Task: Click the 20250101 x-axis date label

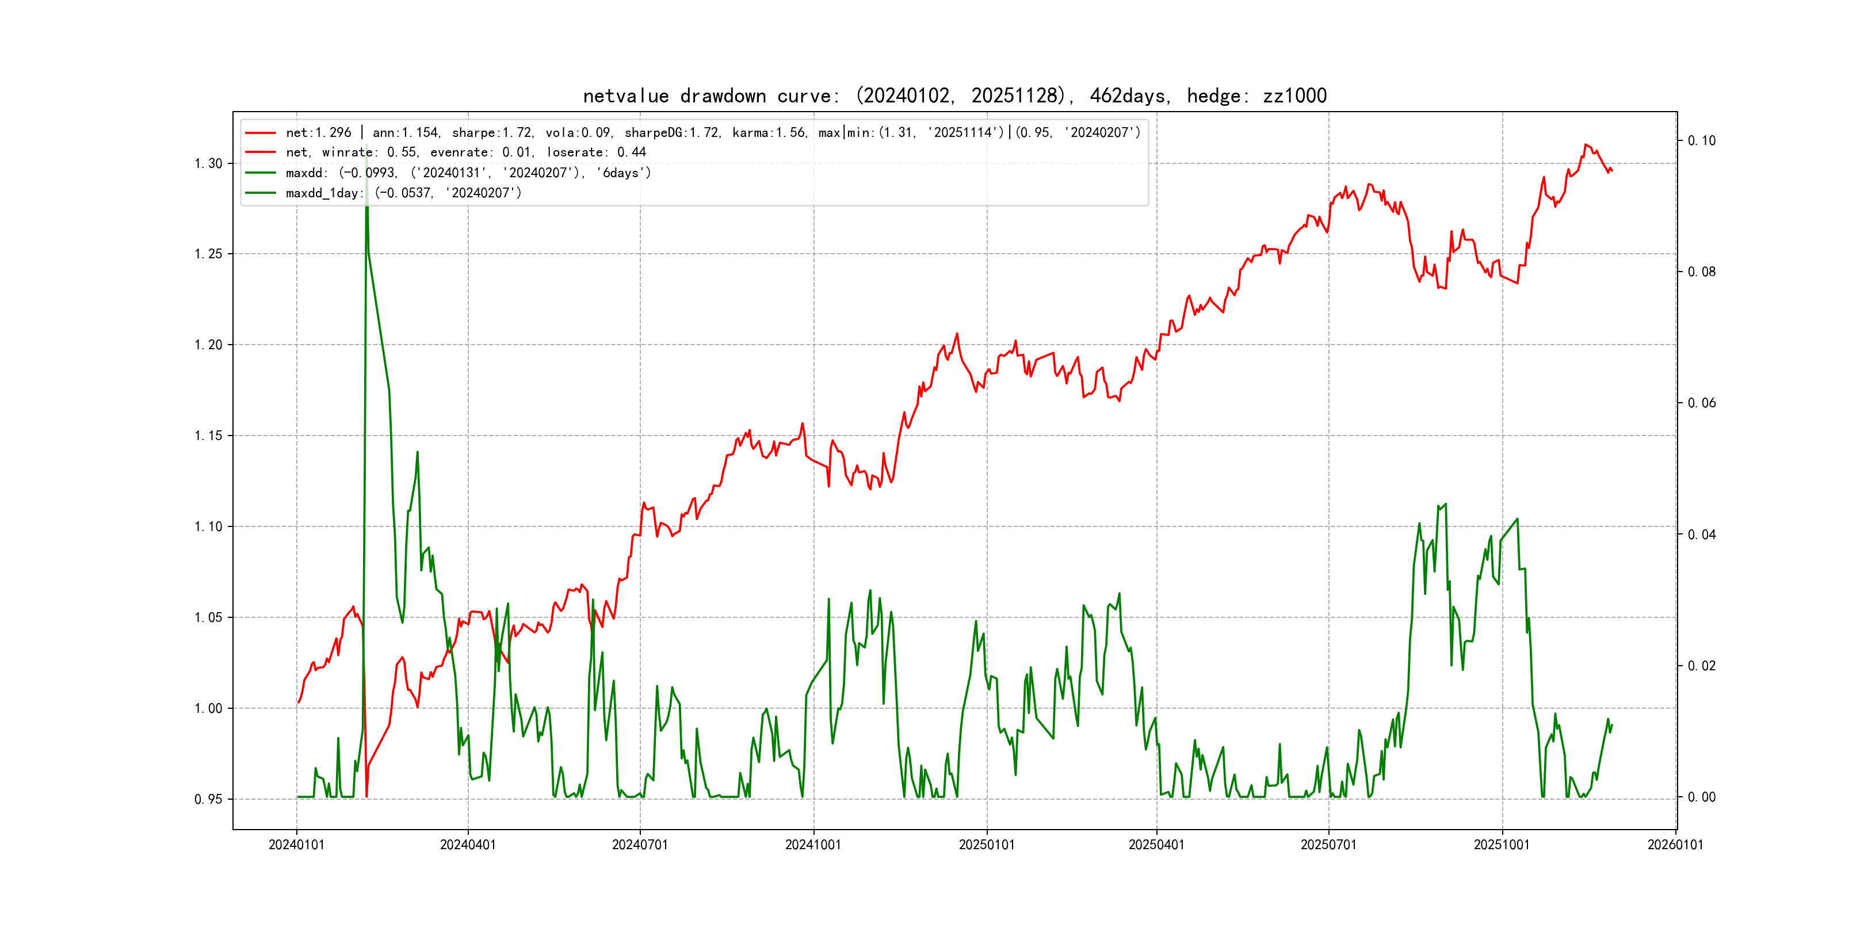Action: 986,845
